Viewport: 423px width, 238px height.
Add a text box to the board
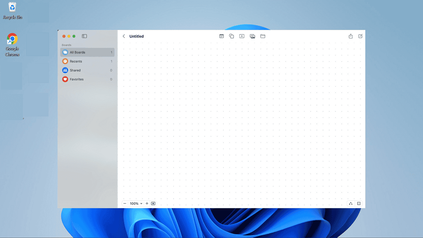click(242, 36)
